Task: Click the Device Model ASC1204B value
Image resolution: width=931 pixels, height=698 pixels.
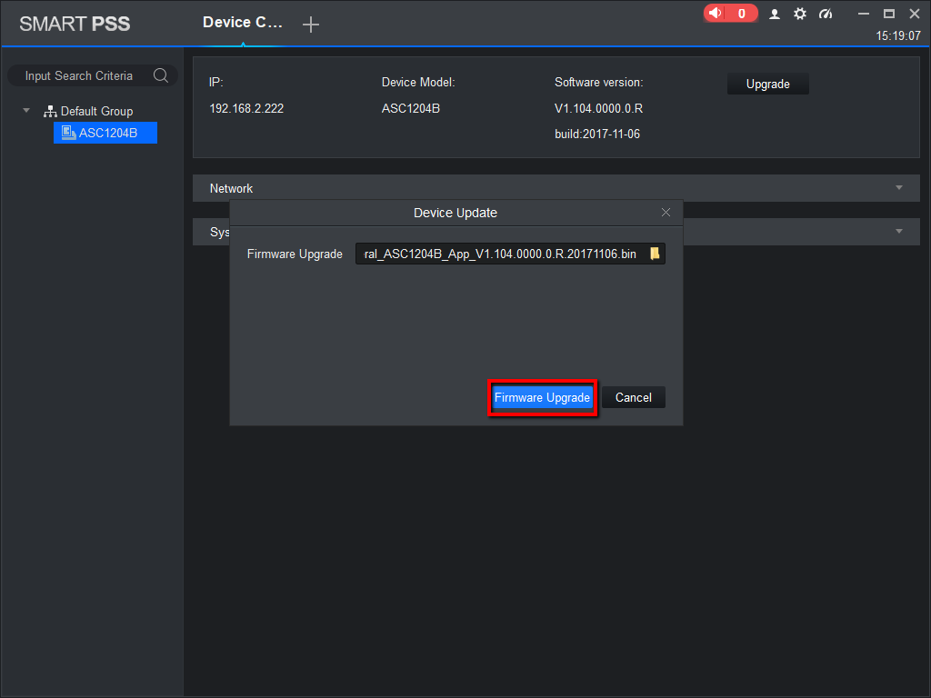Action: click(411, 109)
